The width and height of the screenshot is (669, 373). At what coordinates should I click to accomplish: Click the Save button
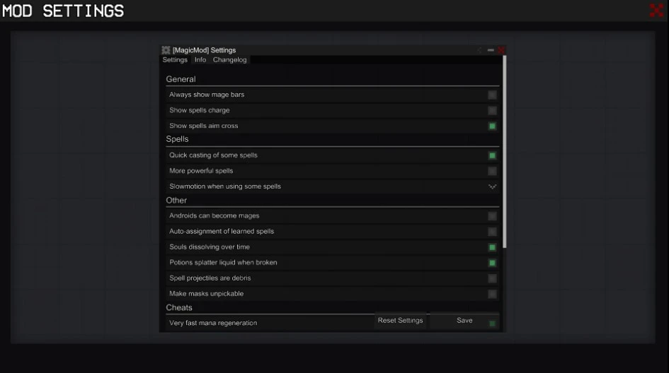click(464, 320)
